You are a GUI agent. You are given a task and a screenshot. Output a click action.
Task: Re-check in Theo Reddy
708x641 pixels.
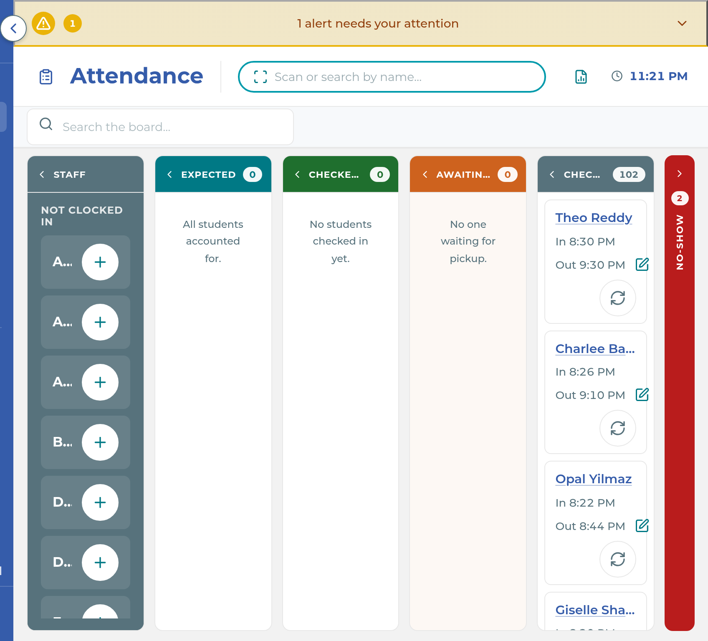coord(618,298)
